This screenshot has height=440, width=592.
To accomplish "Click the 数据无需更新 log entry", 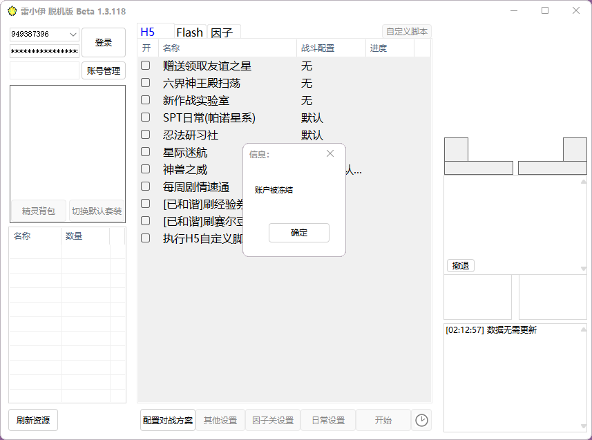I will tap(491, 329).
